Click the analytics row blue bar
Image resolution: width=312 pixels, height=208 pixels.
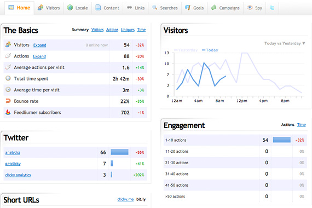tap(119, 152)
